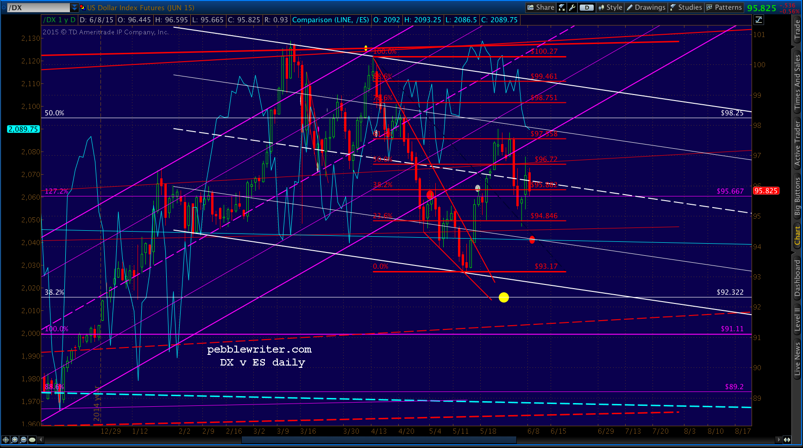The image size is (803, 448).
Task: Click the 'L: 95.665' low price readout
Action: (x=208, y=20)
